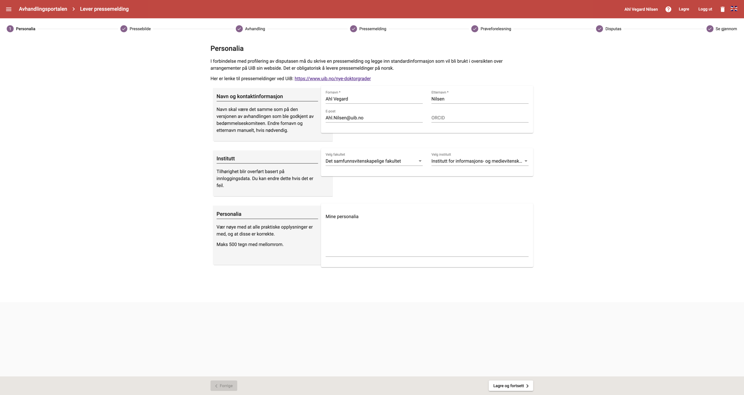This screenshot has height=395, width=744.
Task: Focus the E-post input field
Action: [x=373, y=118]
